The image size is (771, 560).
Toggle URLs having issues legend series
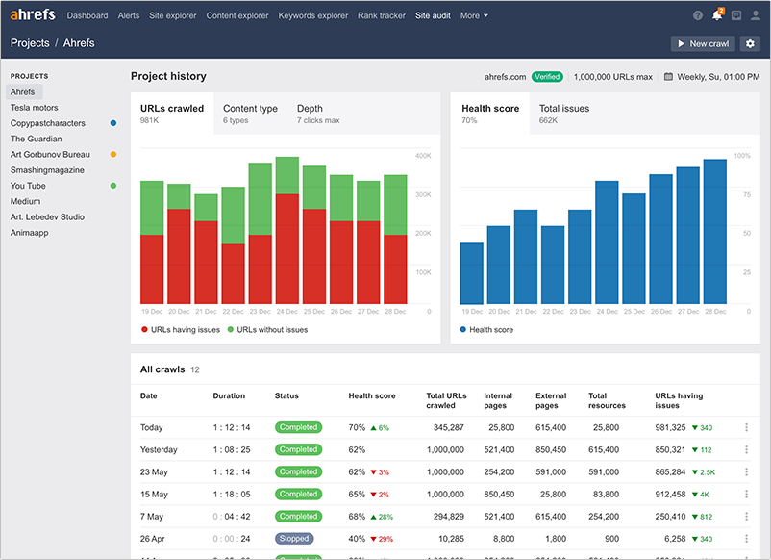tap(181, 330)
